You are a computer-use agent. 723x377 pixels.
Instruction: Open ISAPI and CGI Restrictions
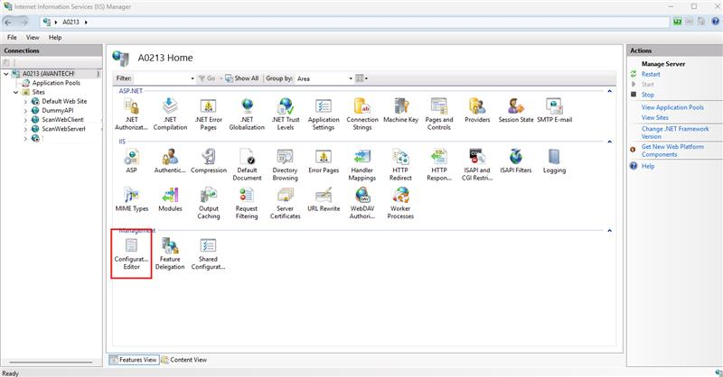coord(477,165)
